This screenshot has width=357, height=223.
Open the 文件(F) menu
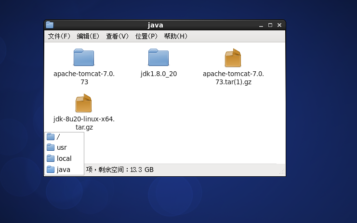pos(59,36)
